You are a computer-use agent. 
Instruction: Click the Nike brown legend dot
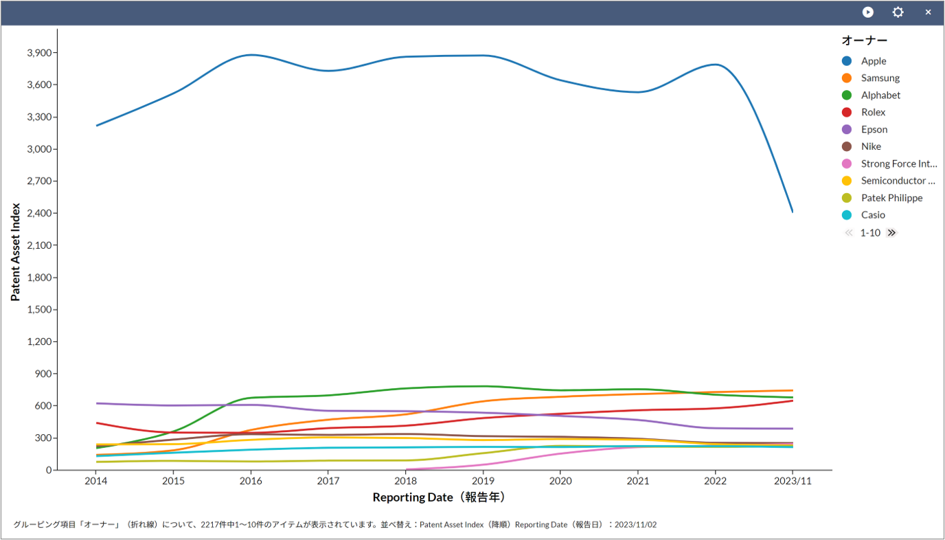(847, 146)
